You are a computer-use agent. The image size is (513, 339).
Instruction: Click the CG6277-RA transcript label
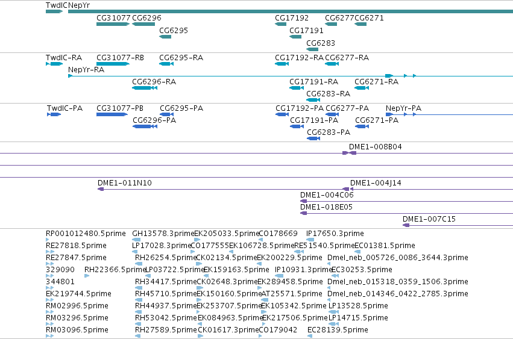click(x=347, y=58)
